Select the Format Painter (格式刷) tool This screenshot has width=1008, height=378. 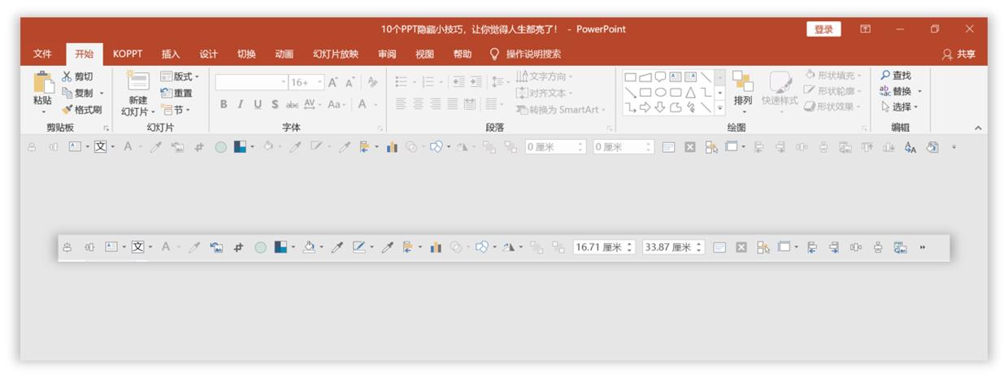coord(67,109)
